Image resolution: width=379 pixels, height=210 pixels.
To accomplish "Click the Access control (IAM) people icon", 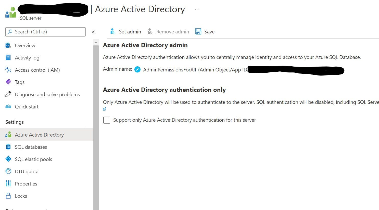I will [x=8, y=70].
